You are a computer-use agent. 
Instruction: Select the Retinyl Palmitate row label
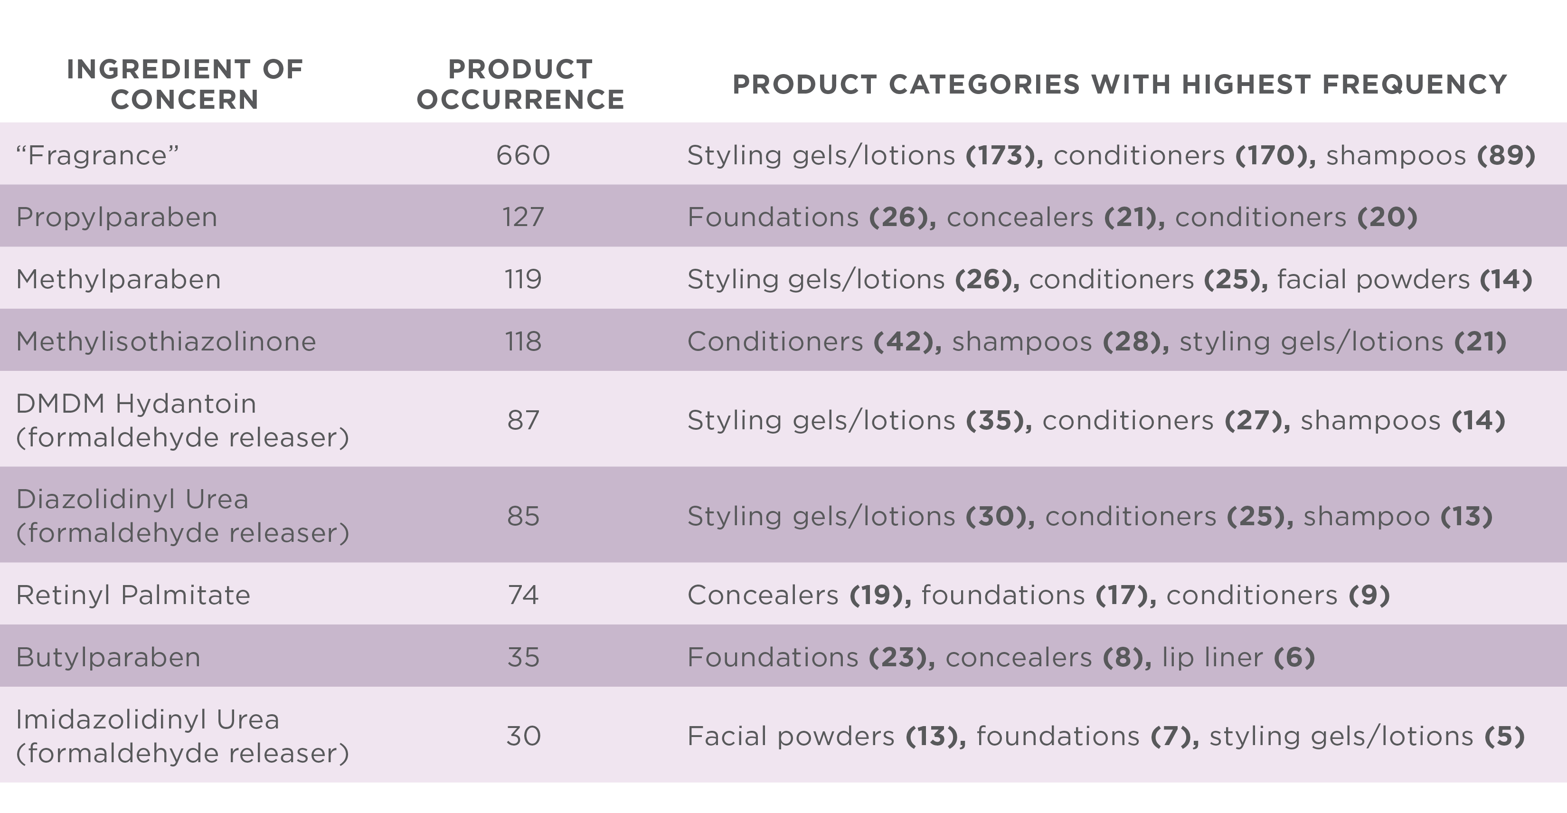coord(133,595)
